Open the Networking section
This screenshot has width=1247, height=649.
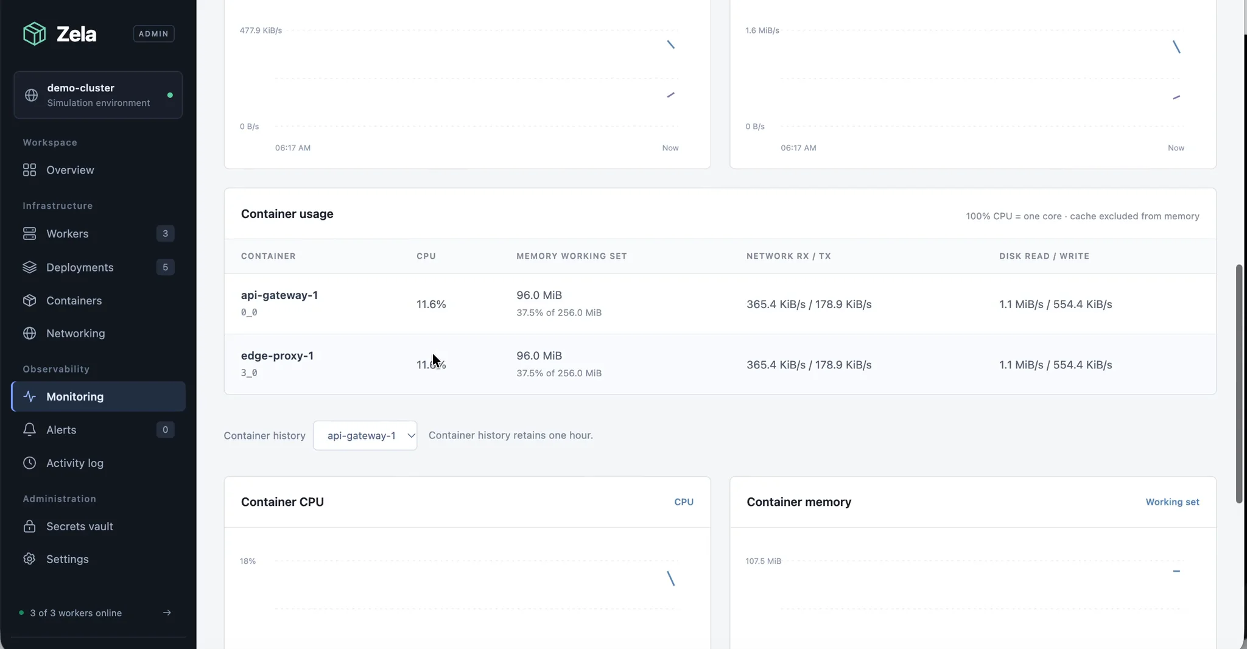(x=98, y=334)
